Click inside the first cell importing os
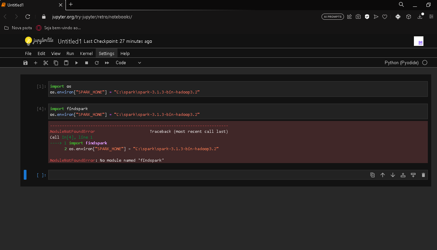This screenshot has width=437, height=250. click(238, 89)
